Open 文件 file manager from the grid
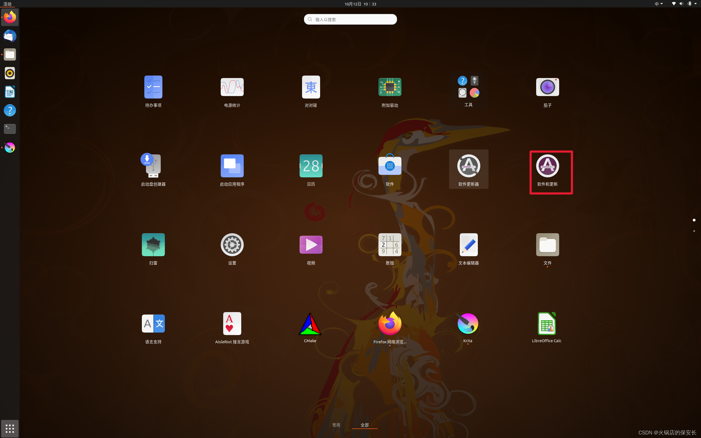This screenshot has height=438, width=701. pyautogui.click(x=547, y=249)
